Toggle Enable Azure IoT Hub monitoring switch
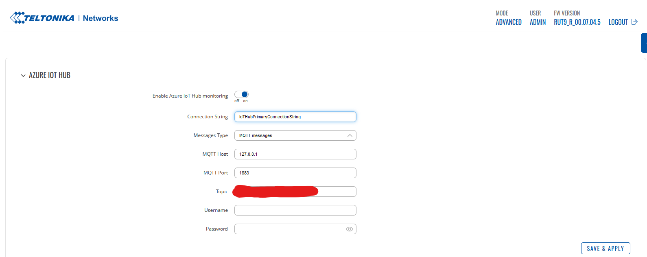Viewport: 647px width, 257px height. coord(241,94)
